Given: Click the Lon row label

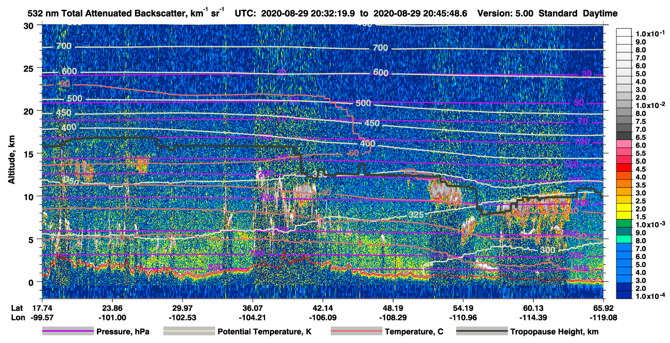Looking at the screenshot, I should [x=18, y=317].
